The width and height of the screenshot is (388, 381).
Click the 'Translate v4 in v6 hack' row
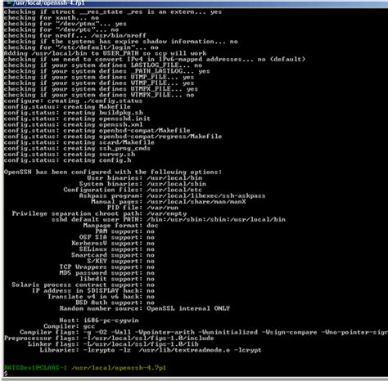pyautogui.click(x=101, y=297)
